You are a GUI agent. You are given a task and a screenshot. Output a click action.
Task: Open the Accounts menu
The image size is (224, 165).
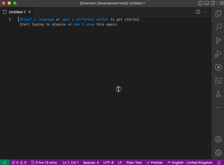(x=218, y=139)
